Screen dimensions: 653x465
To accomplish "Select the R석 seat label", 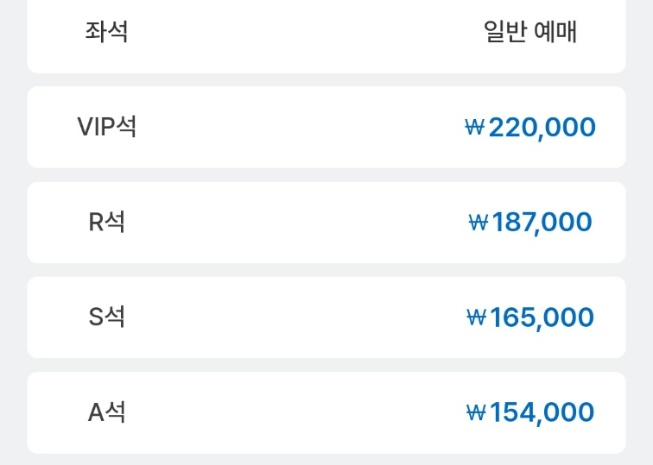I will point(106,222).
